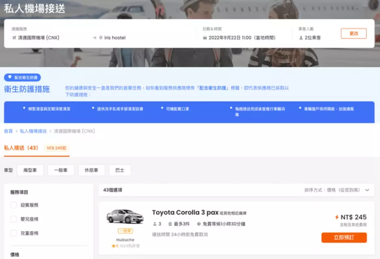This screenshot has height=259, width=380.
Task: Click the star rating icon under Huizuche
Action: click(114, 246)
